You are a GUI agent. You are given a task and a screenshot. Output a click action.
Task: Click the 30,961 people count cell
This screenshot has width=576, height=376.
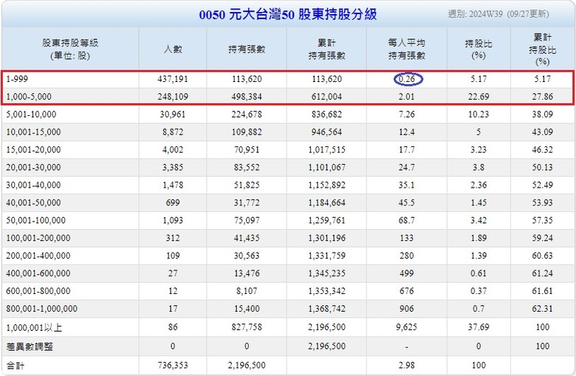tap(173, 114)
